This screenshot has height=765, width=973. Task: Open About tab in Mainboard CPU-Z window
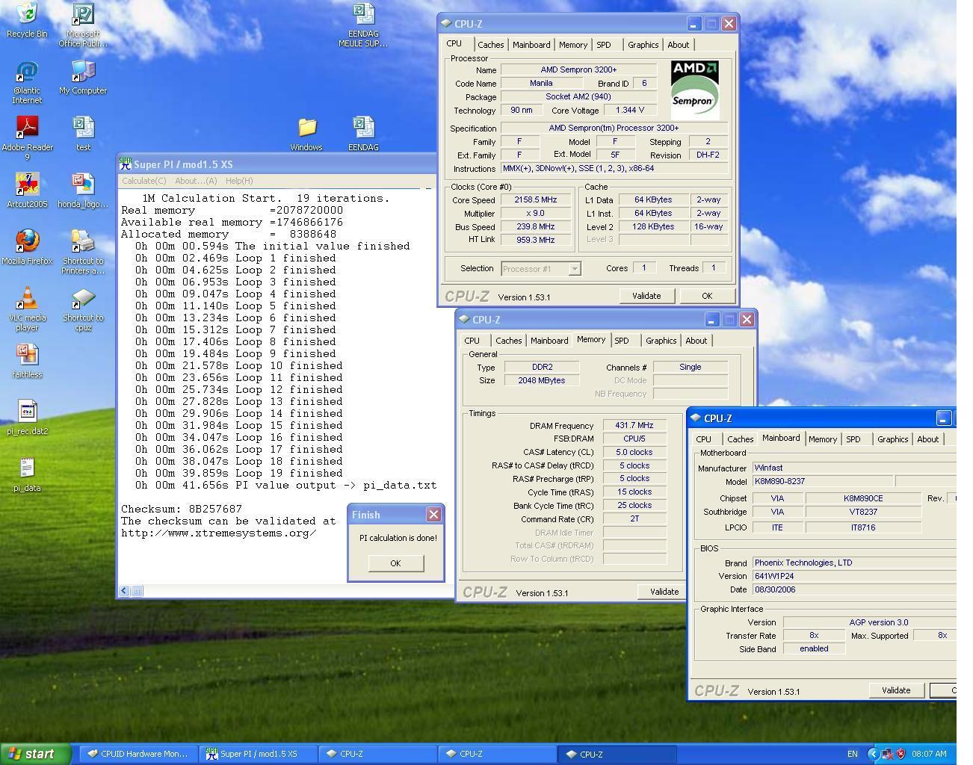pos(927,439)
